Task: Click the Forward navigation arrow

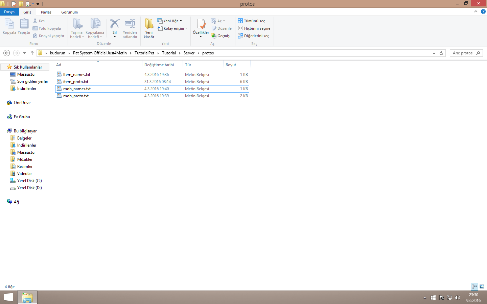Action: tap(16, 53)
